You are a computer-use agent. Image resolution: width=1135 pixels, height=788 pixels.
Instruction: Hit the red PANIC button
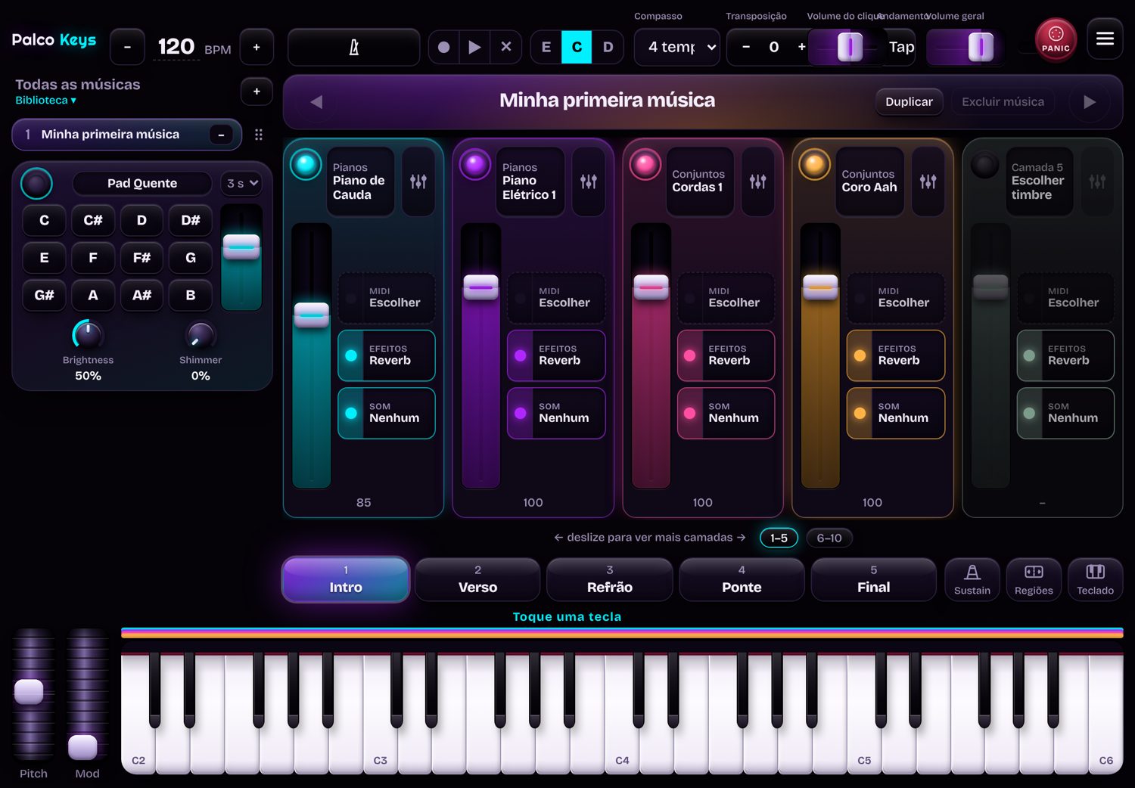pyautogui.click(x=1056, y=39)
